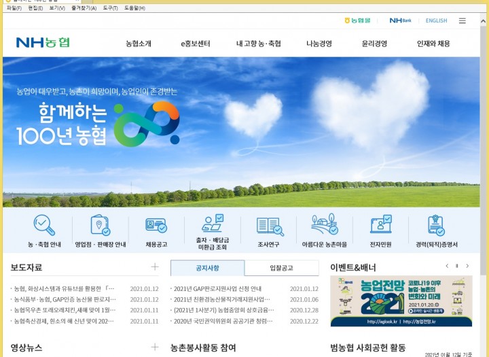The height and width of the screenshot is (357, 489).
Task: Click the 아름다운 농촌마을 icon
Action: tap(325, 225)
